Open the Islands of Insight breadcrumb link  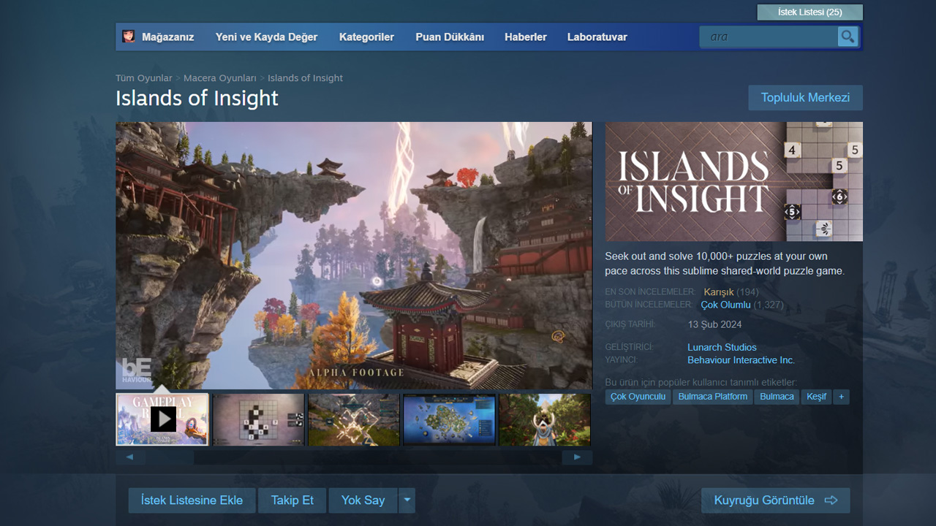click(305, 78)
